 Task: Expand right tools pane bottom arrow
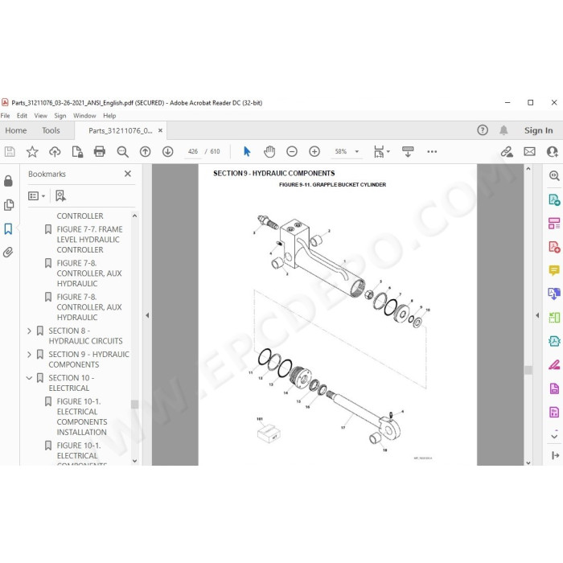click(x=555, y=456)
